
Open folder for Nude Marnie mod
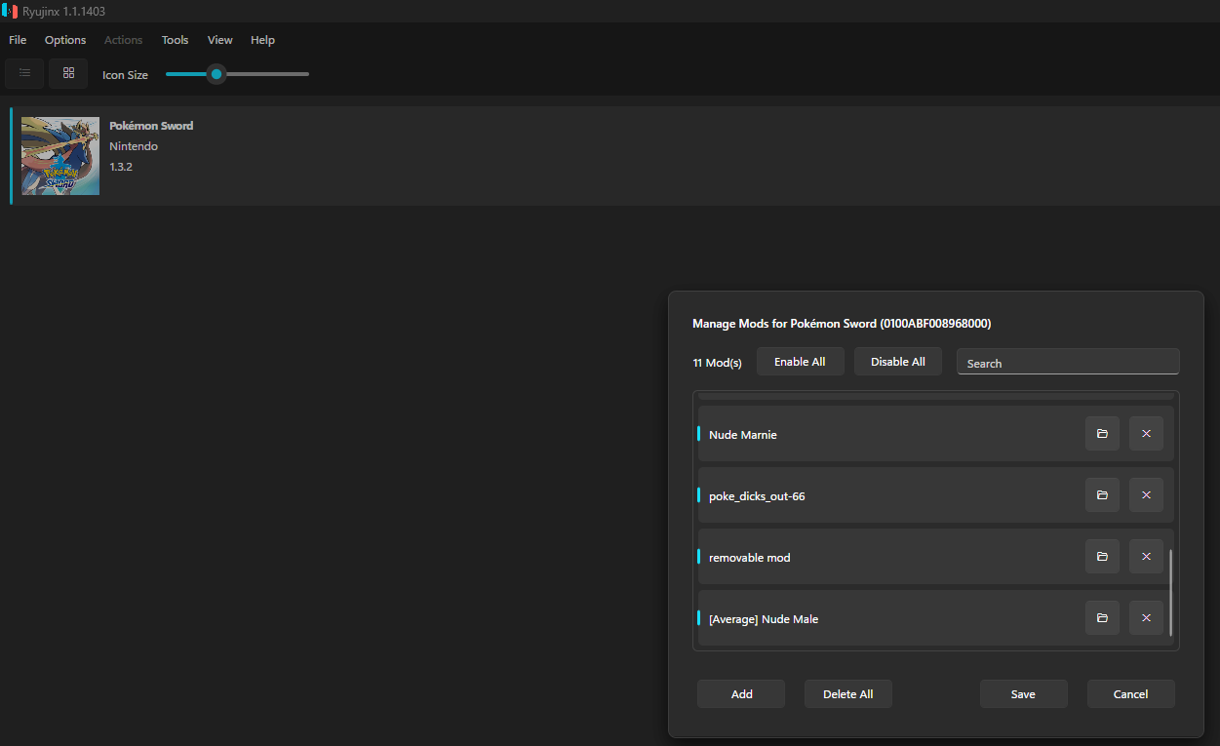click(x=1102, y=434)
